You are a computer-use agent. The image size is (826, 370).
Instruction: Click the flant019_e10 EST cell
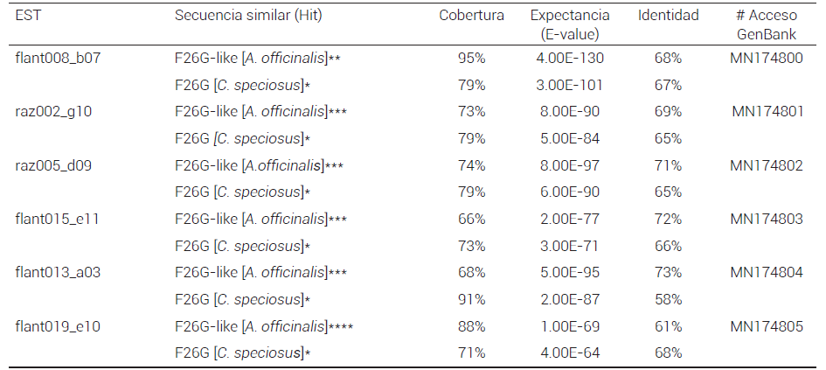pyautogui.click(x=59, y=326)
